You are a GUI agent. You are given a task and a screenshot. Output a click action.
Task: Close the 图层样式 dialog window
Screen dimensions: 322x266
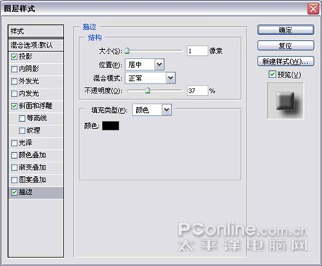coord(313,9)
